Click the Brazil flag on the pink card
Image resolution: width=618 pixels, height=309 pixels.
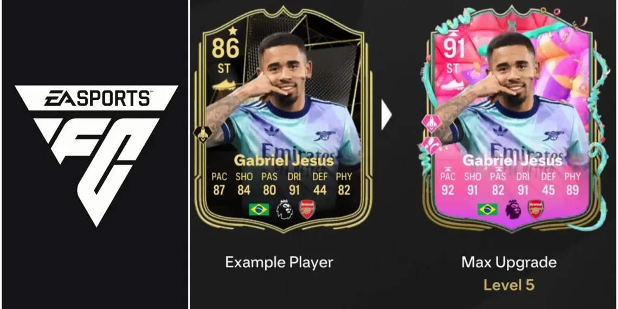tap(487, 209)
